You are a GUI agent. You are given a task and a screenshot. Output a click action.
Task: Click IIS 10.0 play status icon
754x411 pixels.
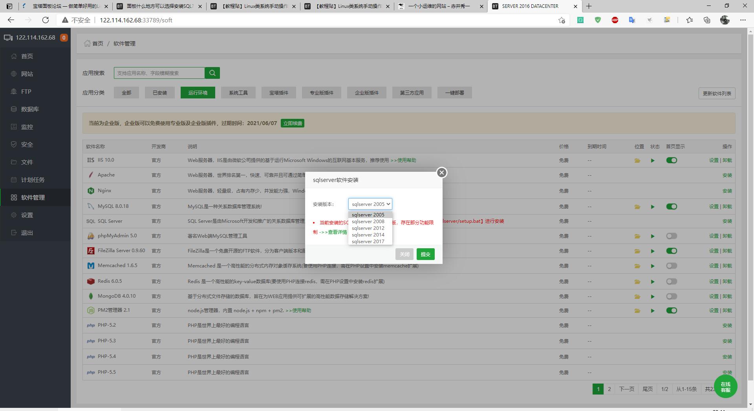point(653,160)
